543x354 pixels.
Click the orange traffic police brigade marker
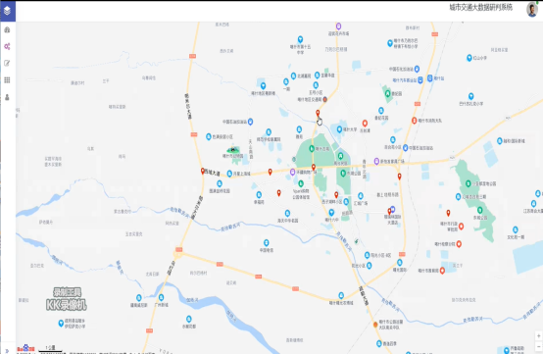click(x=375, y=325)
